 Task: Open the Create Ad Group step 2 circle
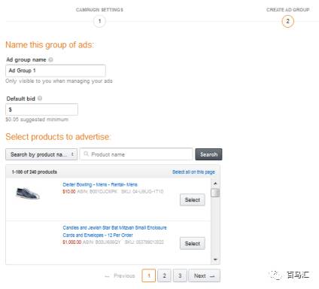287,21
